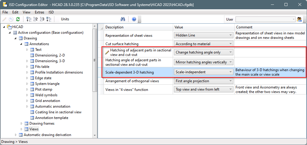The image size is (307, 145).
Task: Click icon beside Active configuration
Action: 15,33
